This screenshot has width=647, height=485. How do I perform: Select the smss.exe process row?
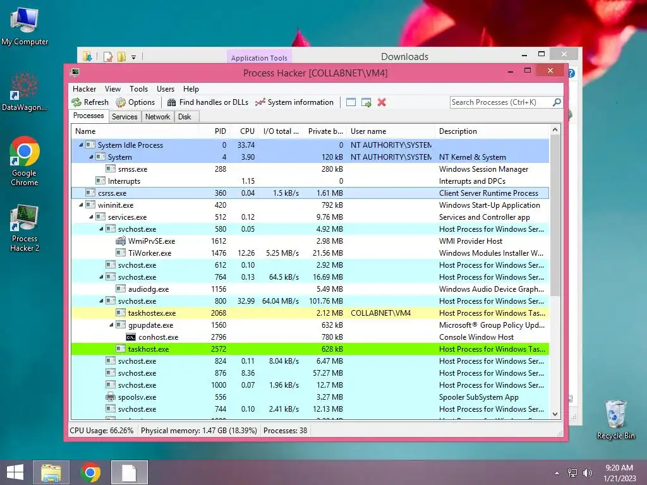coord(310,169)
